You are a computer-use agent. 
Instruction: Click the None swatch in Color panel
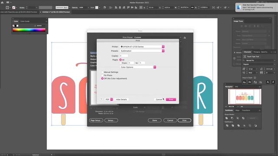click(x=13, y=26)
